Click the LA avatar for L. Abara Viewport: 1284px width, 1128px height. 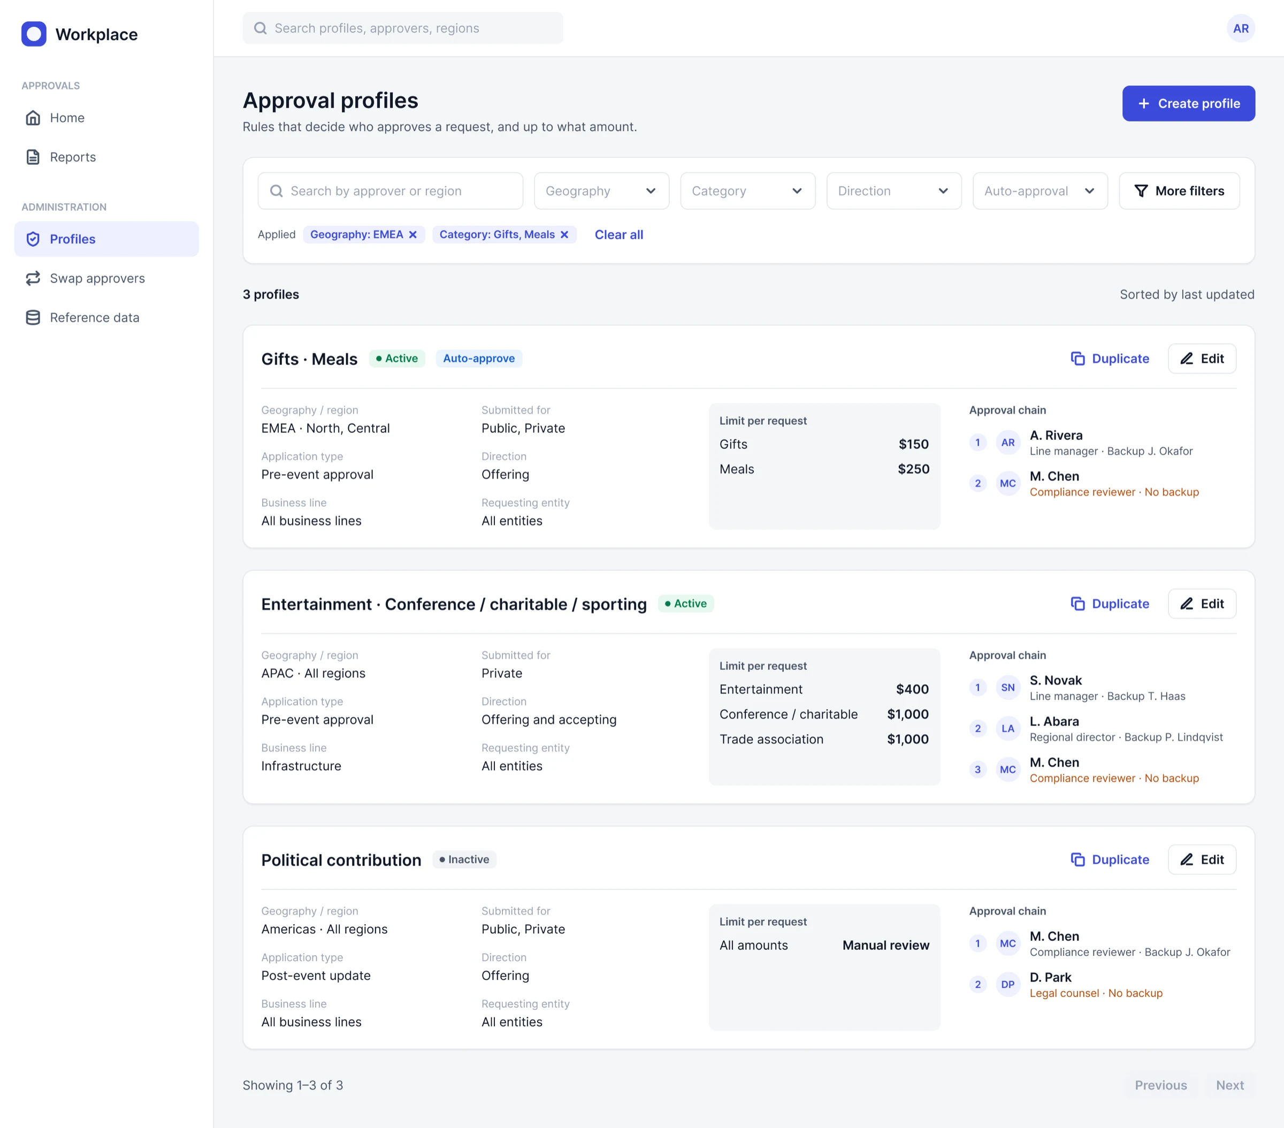coord(1008,728)
